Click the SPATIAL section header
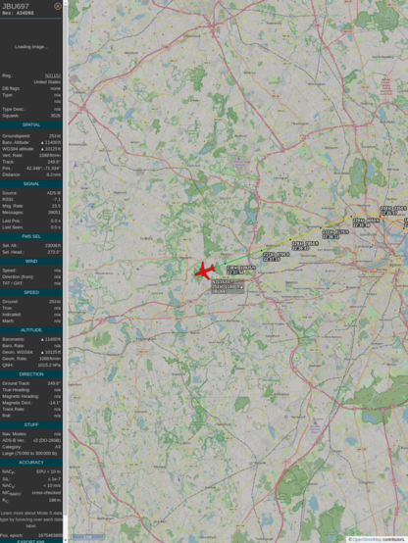Screen dimensions: 408x543 [x=31, y=124]
